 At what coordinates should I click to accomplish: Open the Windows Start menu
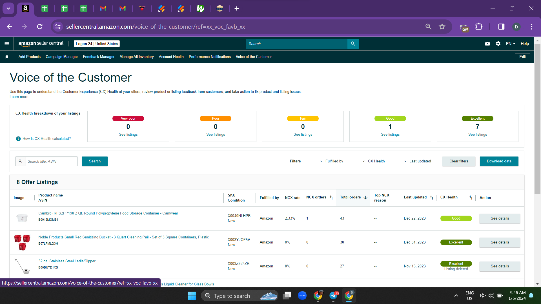click(192, 296)
